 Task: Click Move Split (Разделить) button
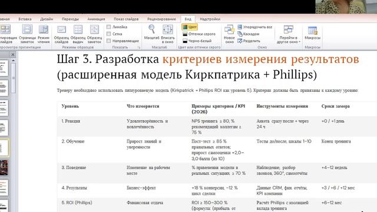click(x=249, y=41)
